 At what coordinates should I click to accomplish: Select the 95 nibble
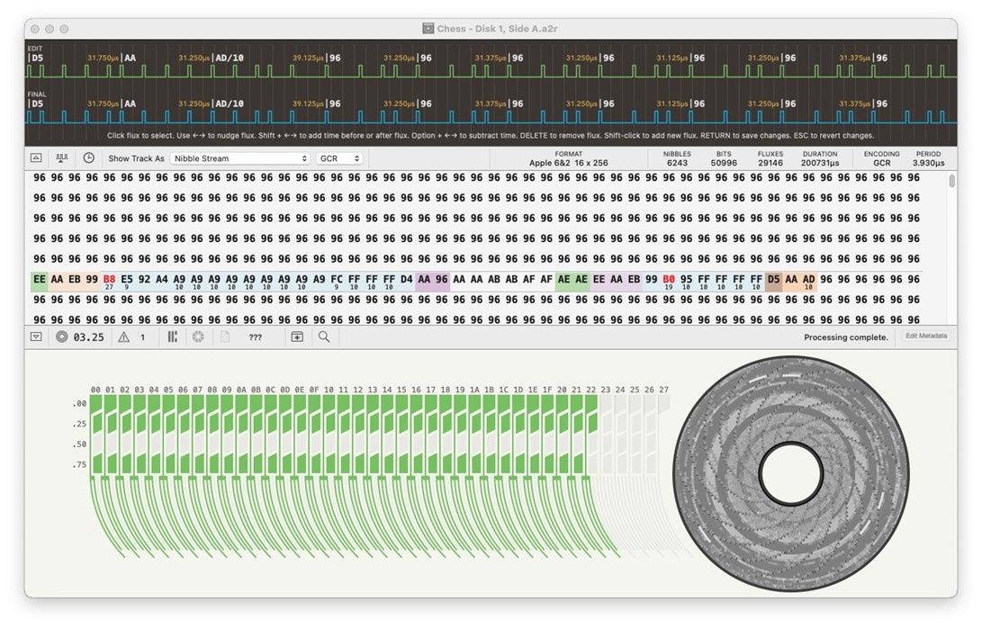pos(687,279)
